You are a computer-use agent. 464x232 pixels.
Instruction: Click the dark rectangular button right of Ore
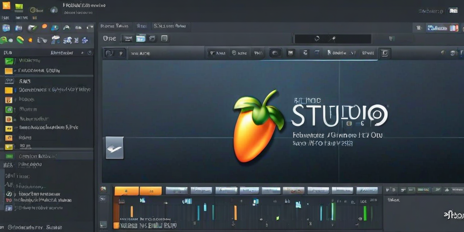[127, 38]
